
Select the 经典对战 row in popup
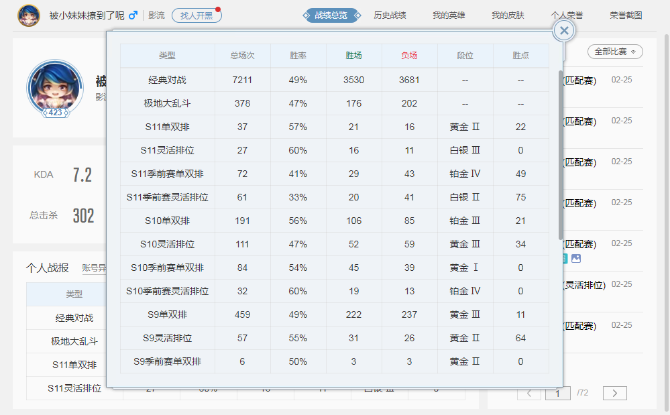335,80
